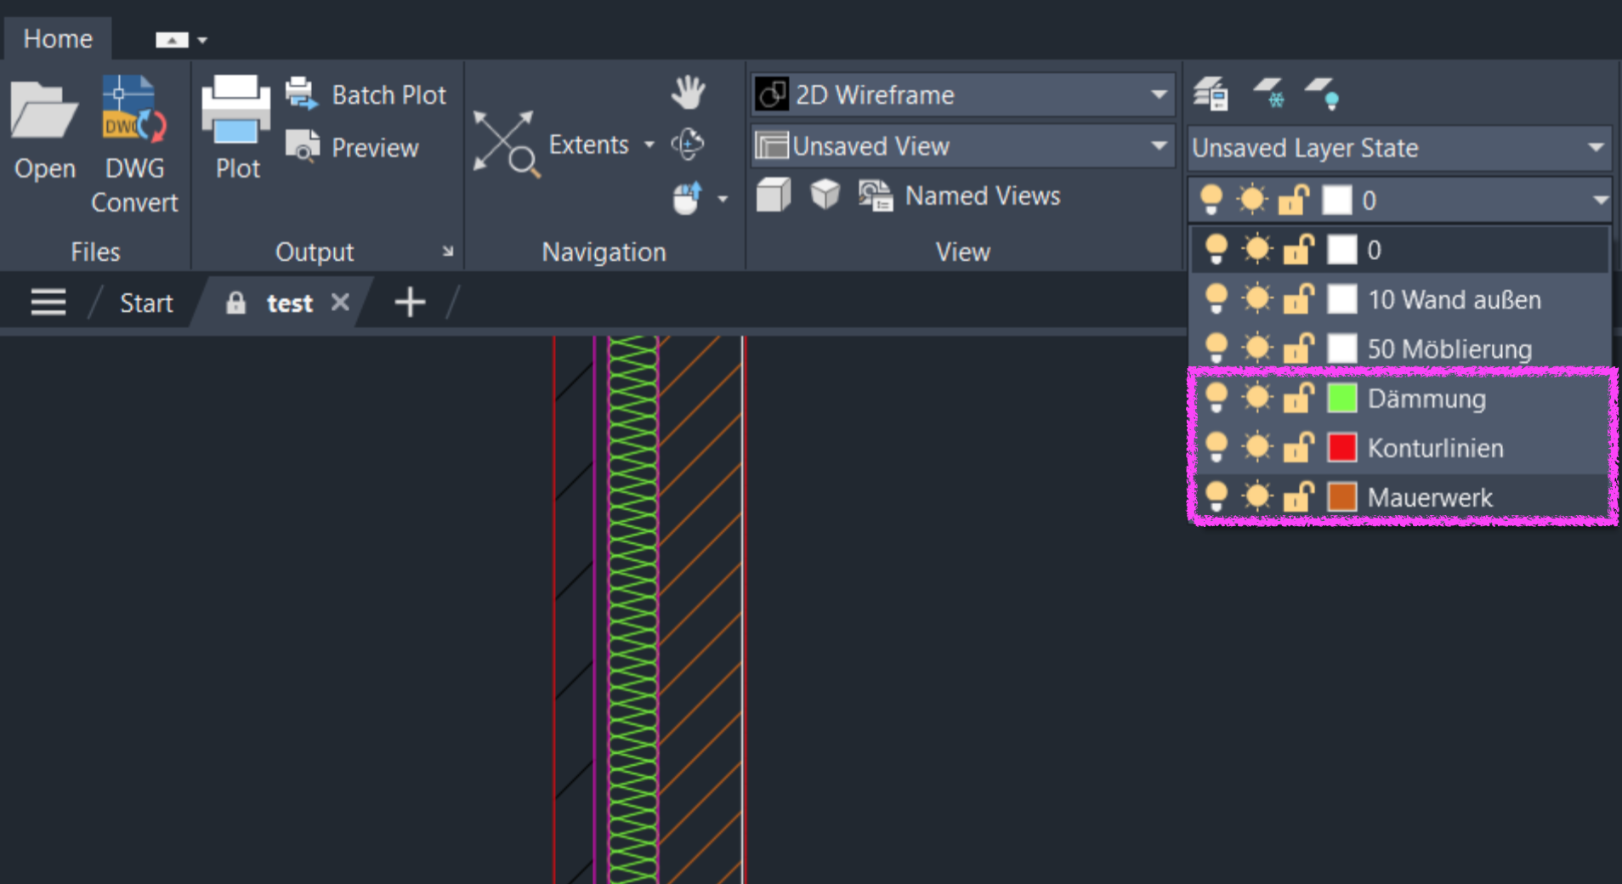Click the lock icon on test tab
Viewport: 1622px width, 884px height.
pyautogui.click(x=235, y=303)
